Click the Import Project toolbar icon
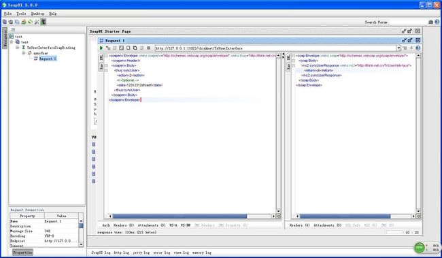The width and height of the screenshot is (442, 258). pos(11,22)
